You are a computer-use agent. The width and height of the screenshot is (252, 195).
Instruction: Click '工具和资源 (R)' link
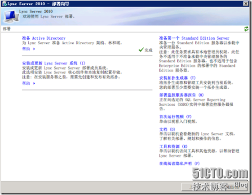(173, 146)
